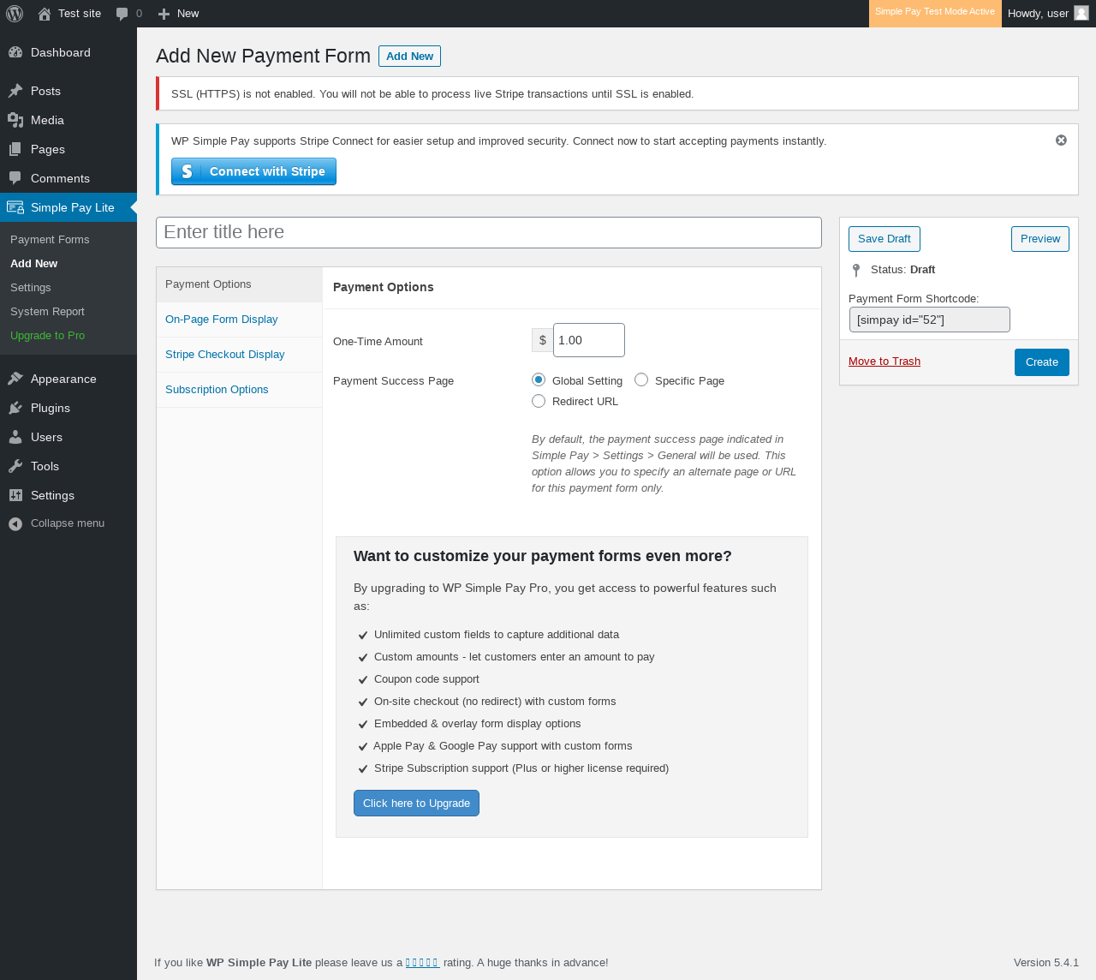The image size is (1096, 980).
Task: Click the Save Draft button
Action: click(885, 239)
